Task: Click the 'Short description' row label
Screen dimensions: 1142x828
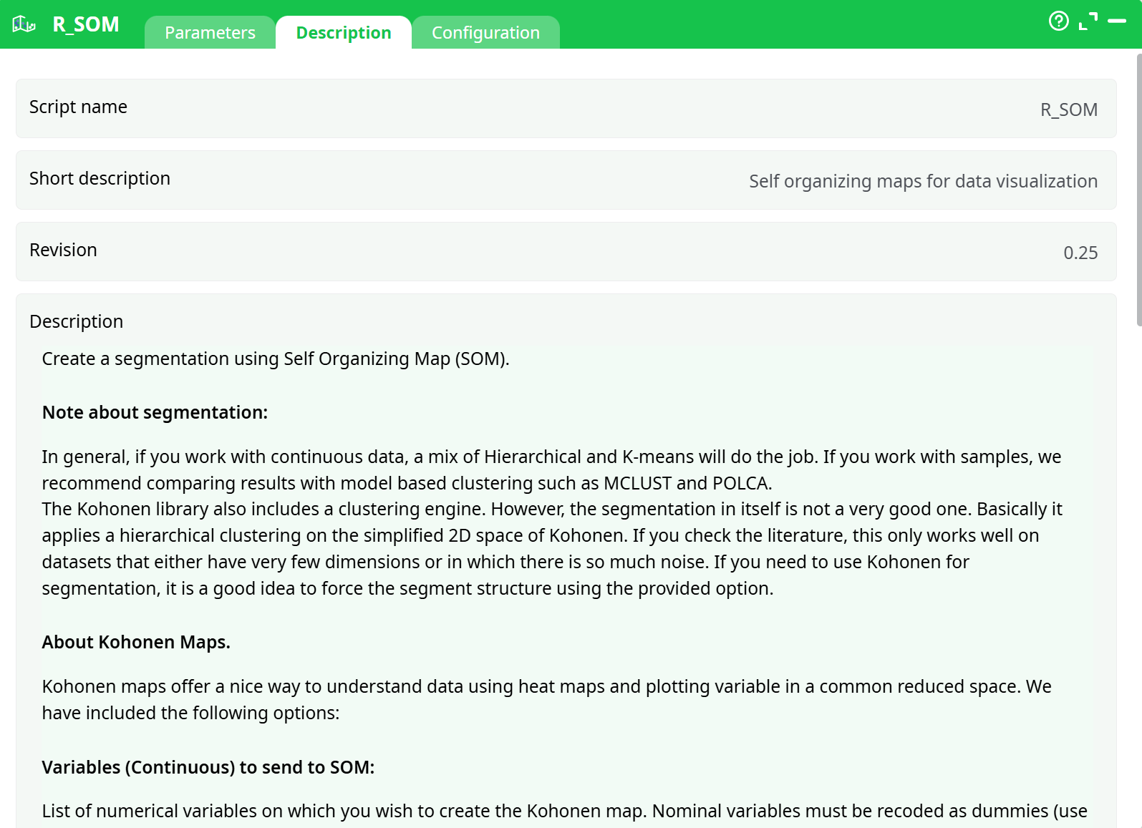Action: (100, 178)
